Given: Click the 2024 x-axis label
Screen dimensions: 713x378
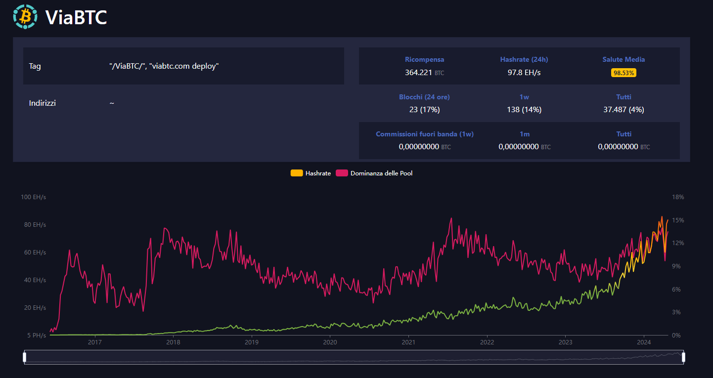Looking at the screenshot, I should tap(644, 342).
